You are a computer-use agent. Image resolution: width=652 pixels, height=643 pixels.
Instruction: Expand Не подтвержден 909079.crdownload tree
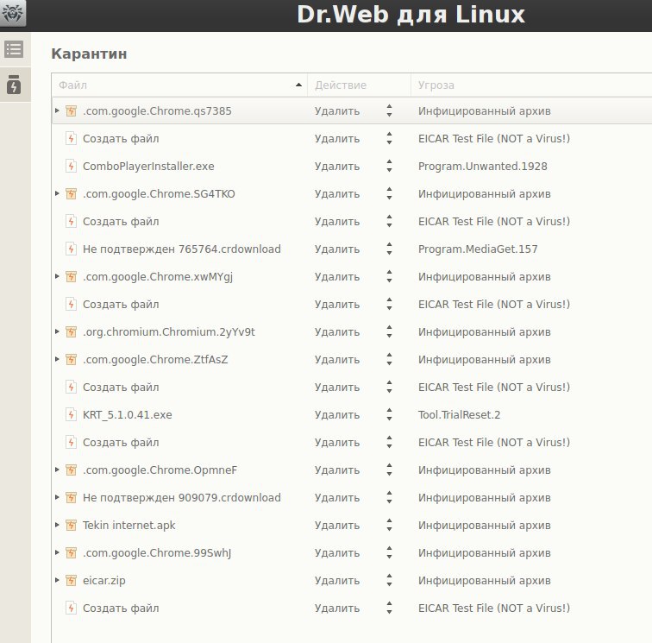tap(58, 497)
